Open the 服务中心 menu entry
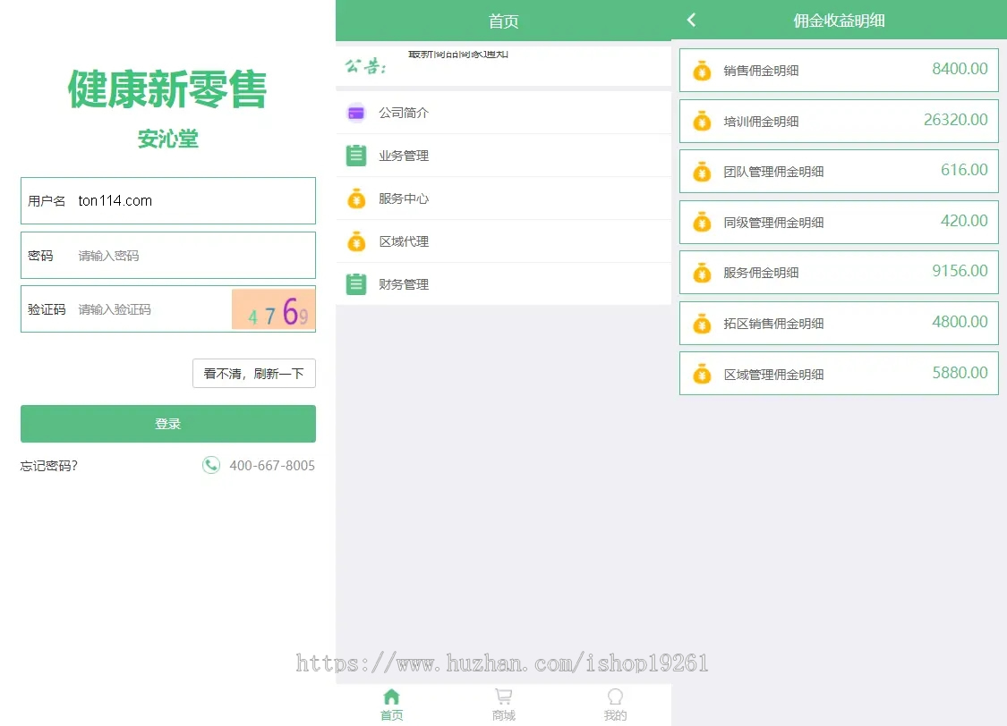The width and height of the screenshot is (1007, 726). tap(503, 198)
